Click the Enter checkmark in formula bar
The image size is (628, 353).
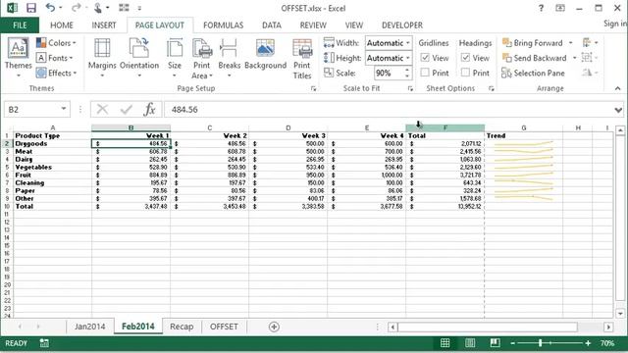click(127, 109)
